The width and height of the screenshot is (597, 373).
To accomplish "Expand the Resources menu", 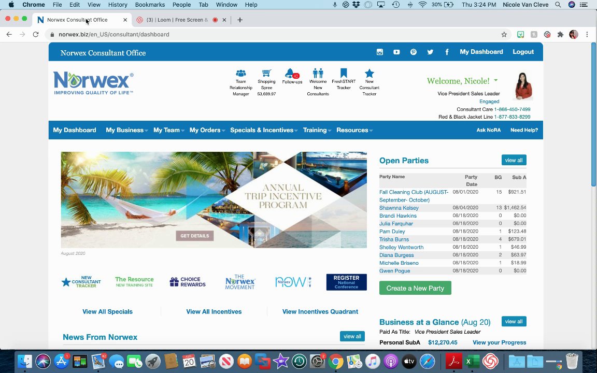I will point(354,130).
